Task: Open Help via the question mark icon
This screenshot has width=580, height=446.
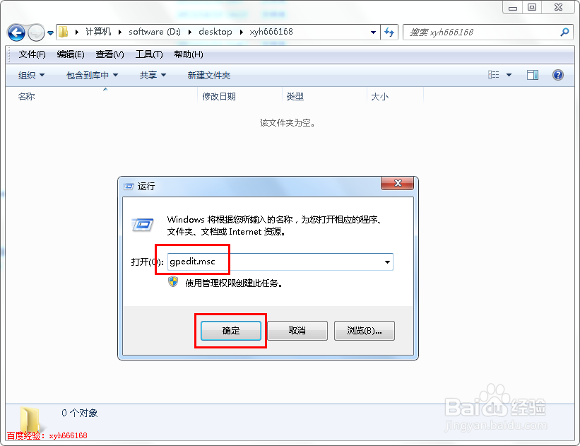Action: point(557,75)
